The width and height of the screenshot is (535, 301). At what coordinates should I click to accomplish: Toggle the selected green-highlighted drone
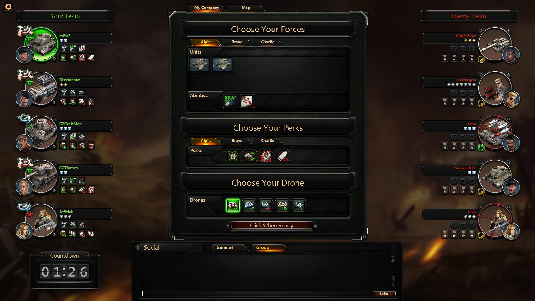[233, 205]
